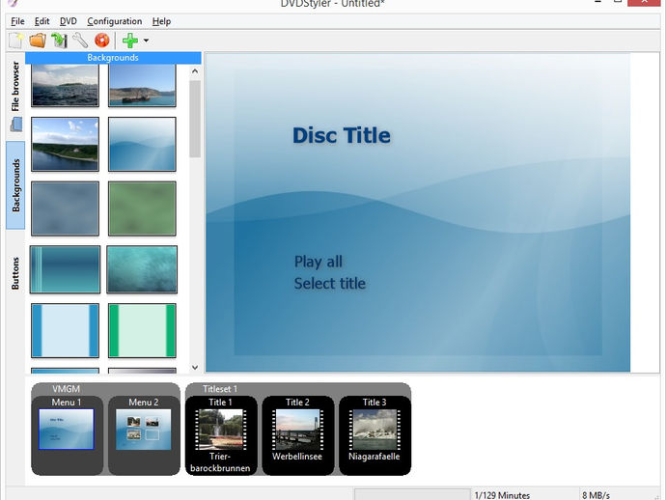This screenshot has width=666, height=500.
Task: Pick the river landscape background thumbnail
Action: pos(65,145)
